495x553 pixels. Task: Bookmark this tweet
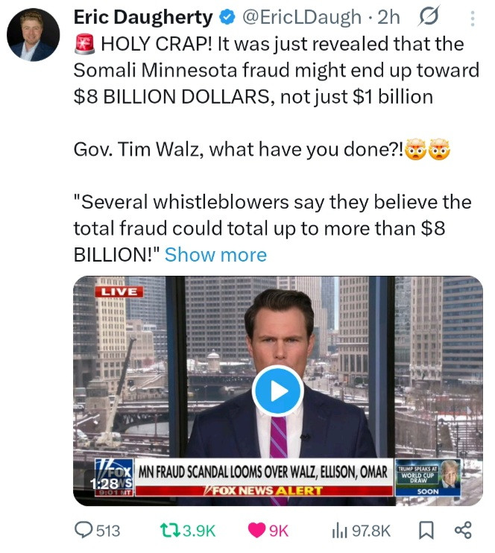coord(425,531)
